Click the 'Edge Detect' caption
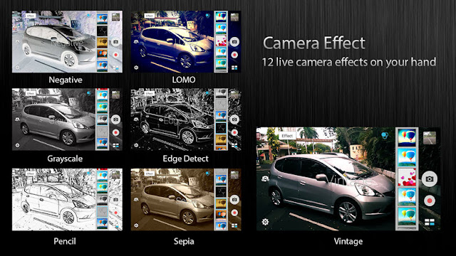 [185, 159]
